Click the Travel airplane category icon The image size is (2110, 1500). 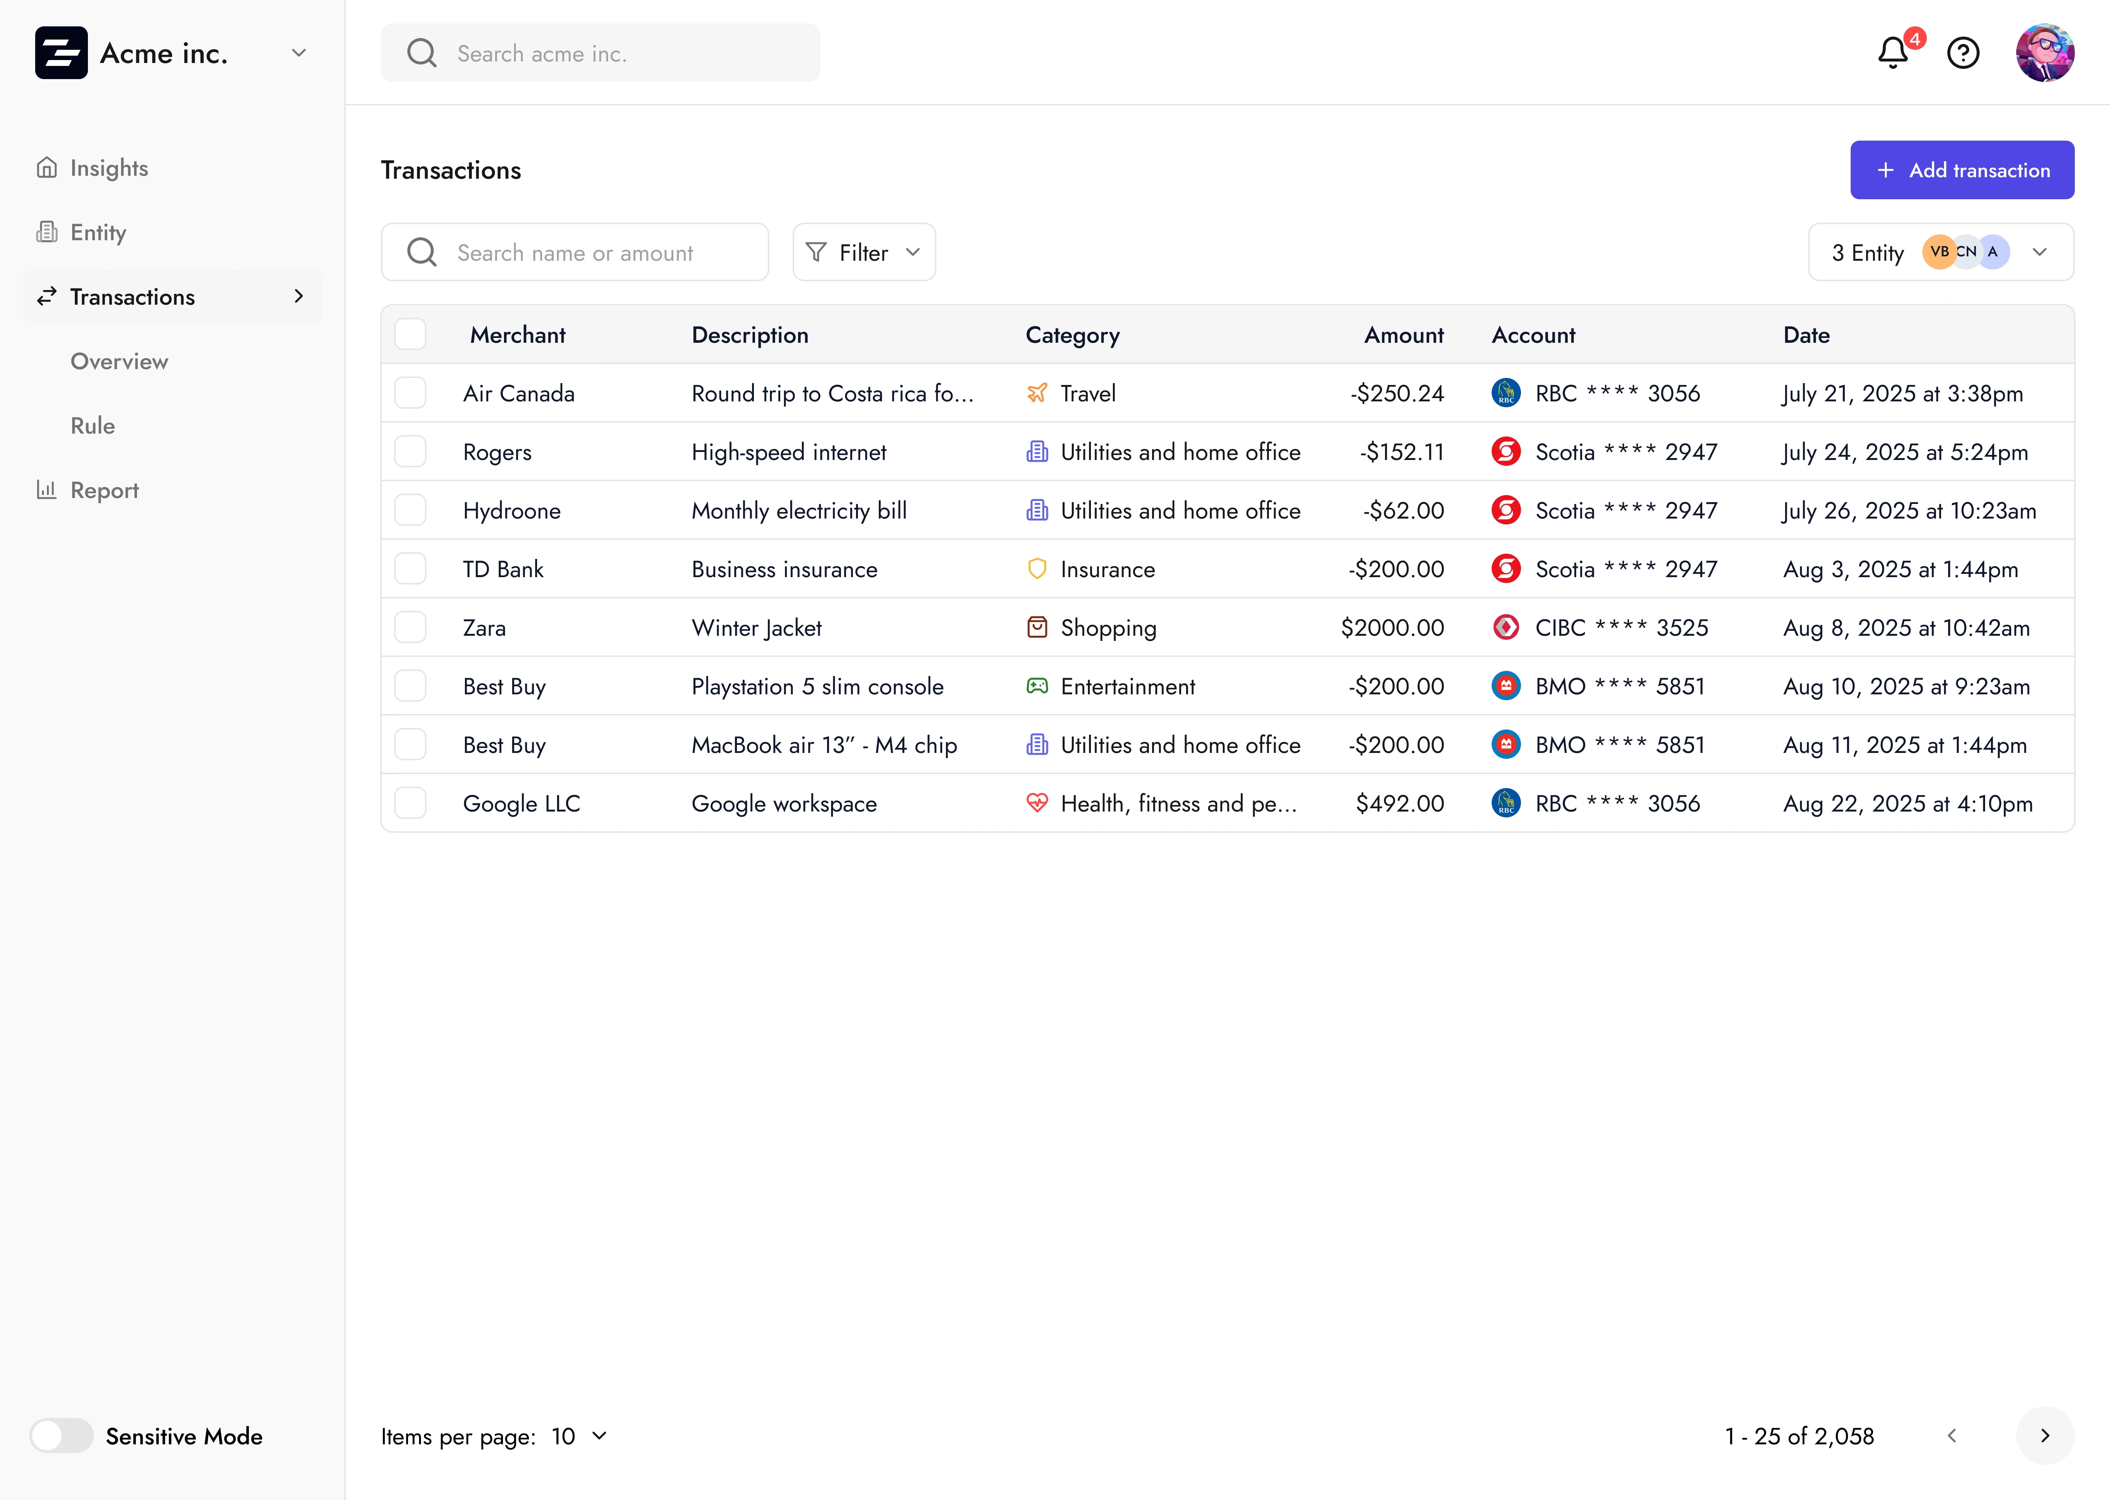point(1037,393)
